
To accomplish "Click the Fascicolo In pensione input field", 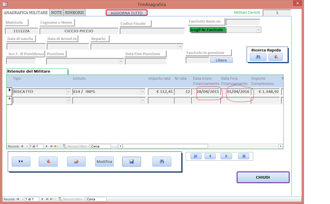I will point(197,60).
